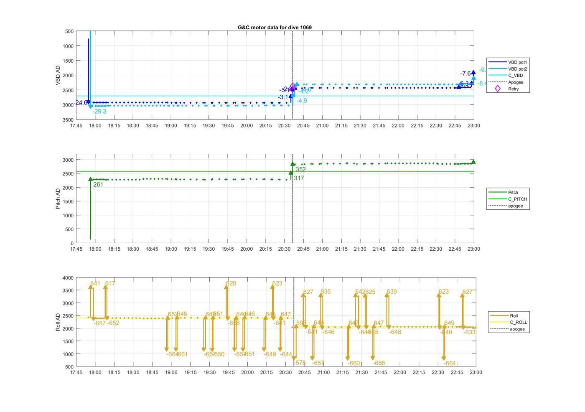The width and height of the screenshot is (585, 412).
Task: Click the '21:00' tick label on VBD plot
Action: coord(322,125)
